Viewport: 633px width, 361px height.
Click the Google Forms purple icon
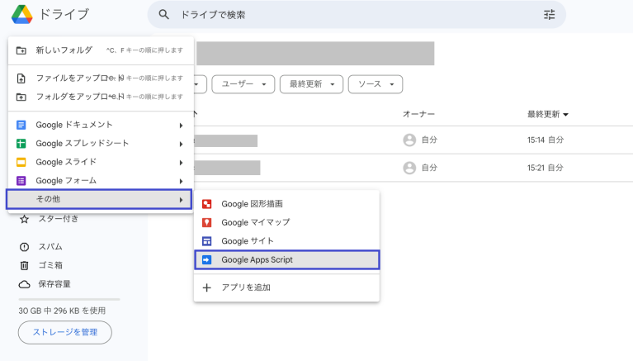tap(21, 181)
